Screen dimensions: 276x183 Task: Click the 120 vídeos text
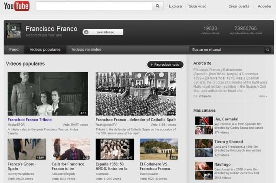[222, 155]
